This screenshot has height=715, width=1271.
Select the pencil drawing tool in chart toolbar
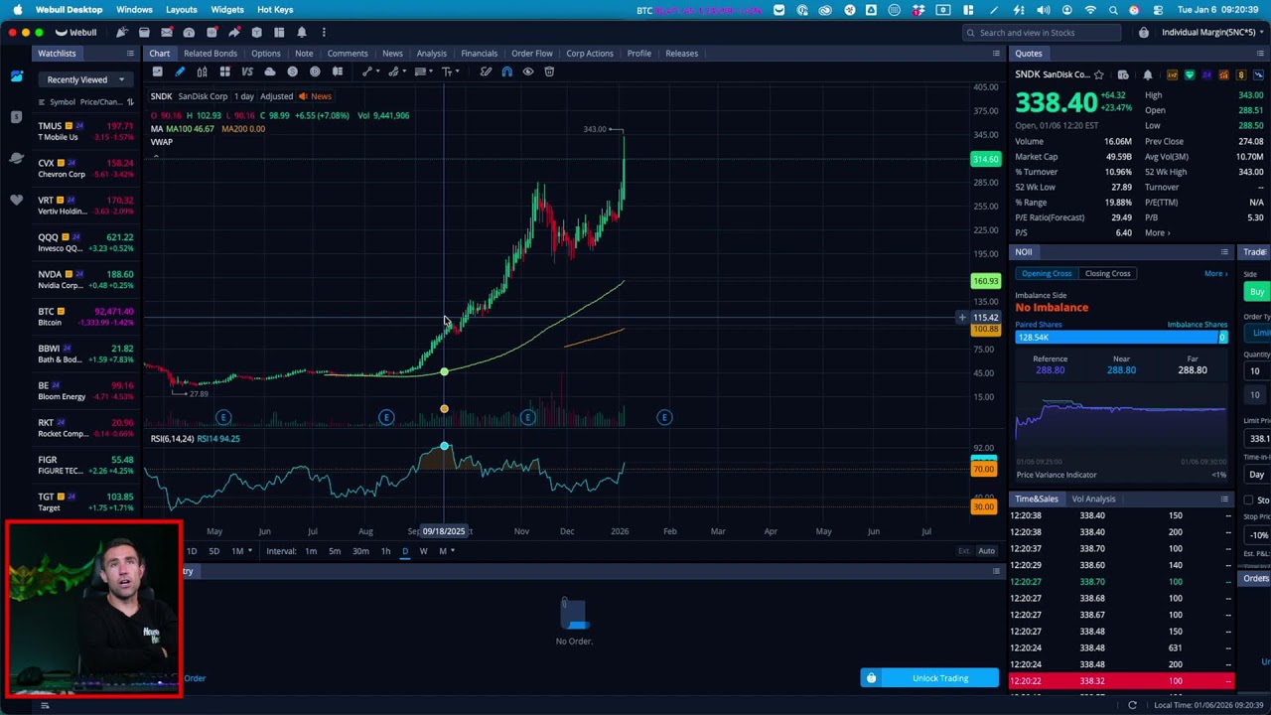coord(180,71)
